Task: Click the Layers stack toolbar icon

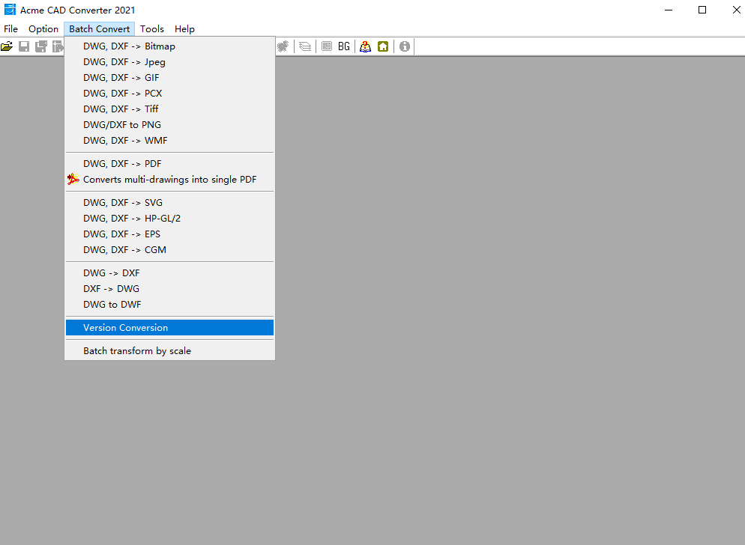Action: [x=305, y=46]
